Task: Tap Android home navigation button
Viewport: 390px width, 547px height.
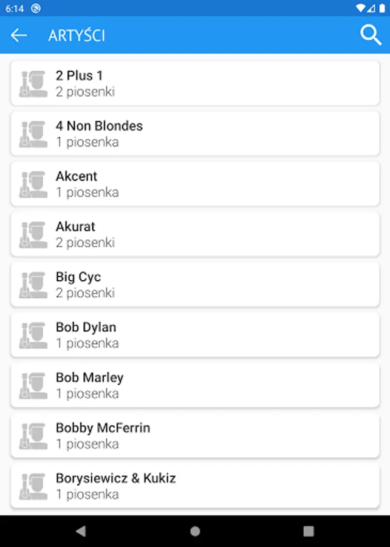Action: 195,531
